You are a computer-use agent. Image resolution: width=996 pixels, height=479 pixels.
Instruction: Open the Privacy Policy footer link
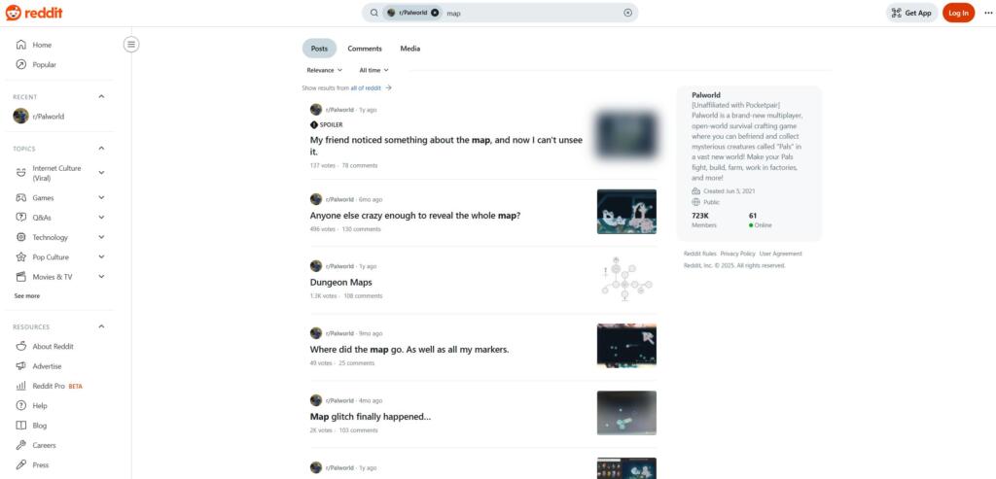[x=737, y=254]
